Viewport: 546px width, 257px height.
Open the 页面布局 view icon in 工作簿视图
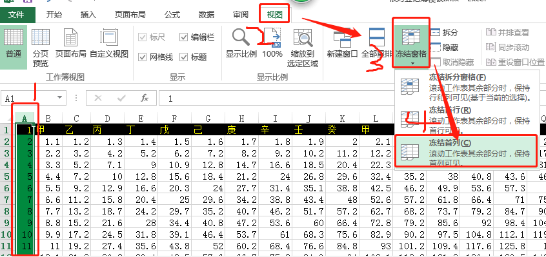coord(71,43)
